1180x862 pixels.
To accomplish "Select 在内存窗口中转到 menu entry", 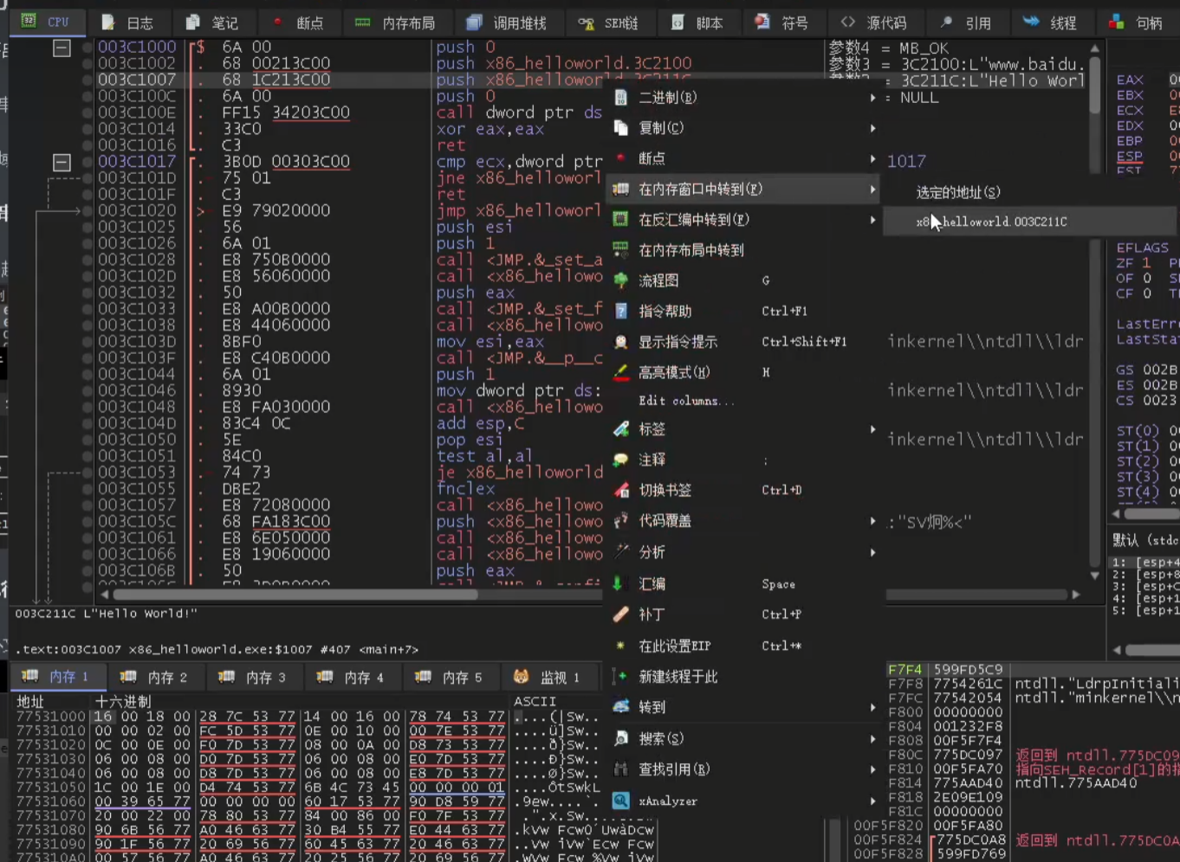I will tap(743, 189).
